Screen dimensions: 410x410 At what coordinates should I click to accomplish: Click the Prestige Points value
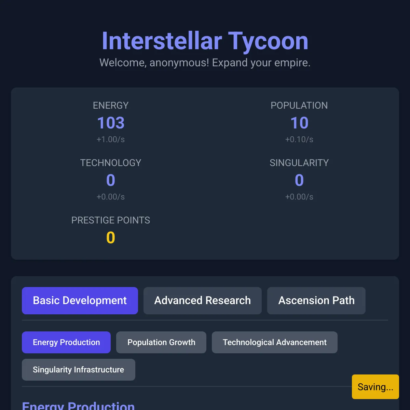[111, 237]
